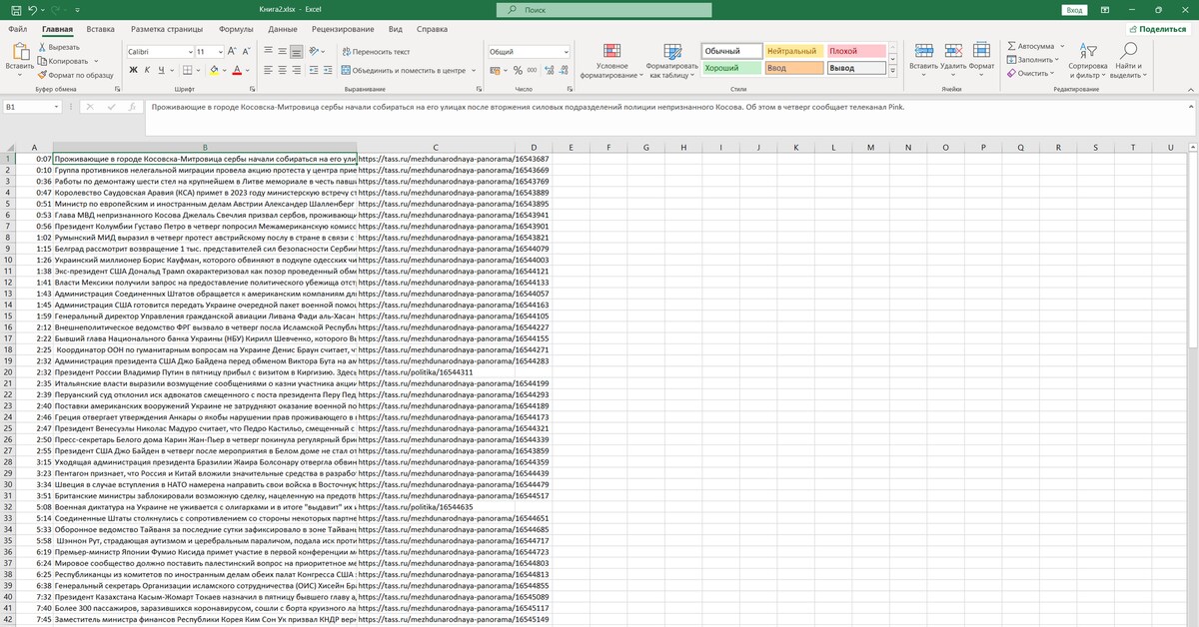Click Format Painter (Формат по образцу)
The height and width of the screenshot is (627, 1199).
coord(75,74)
